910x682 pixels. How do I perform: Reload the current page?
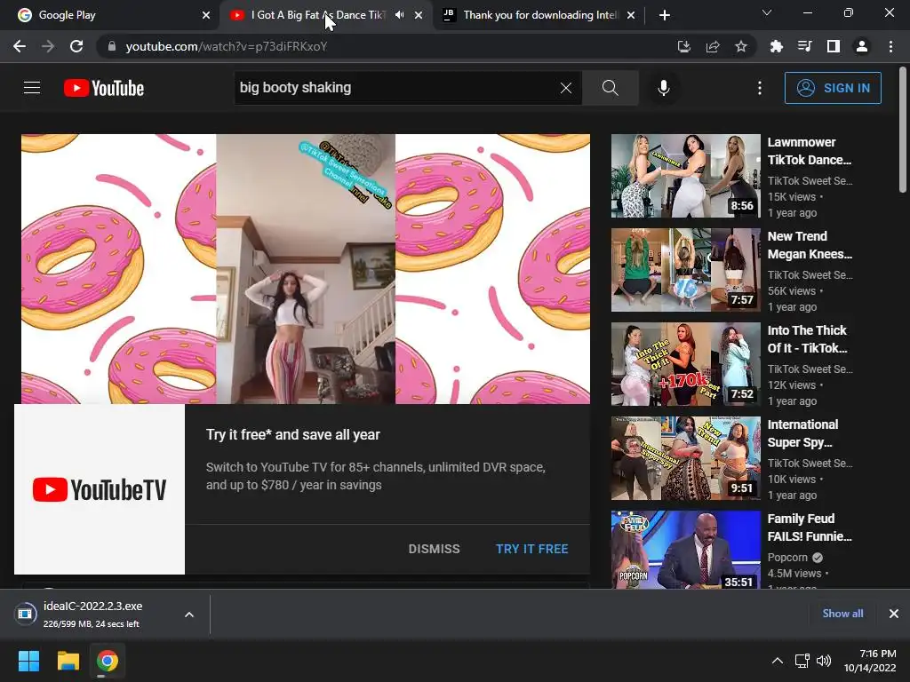76,46
